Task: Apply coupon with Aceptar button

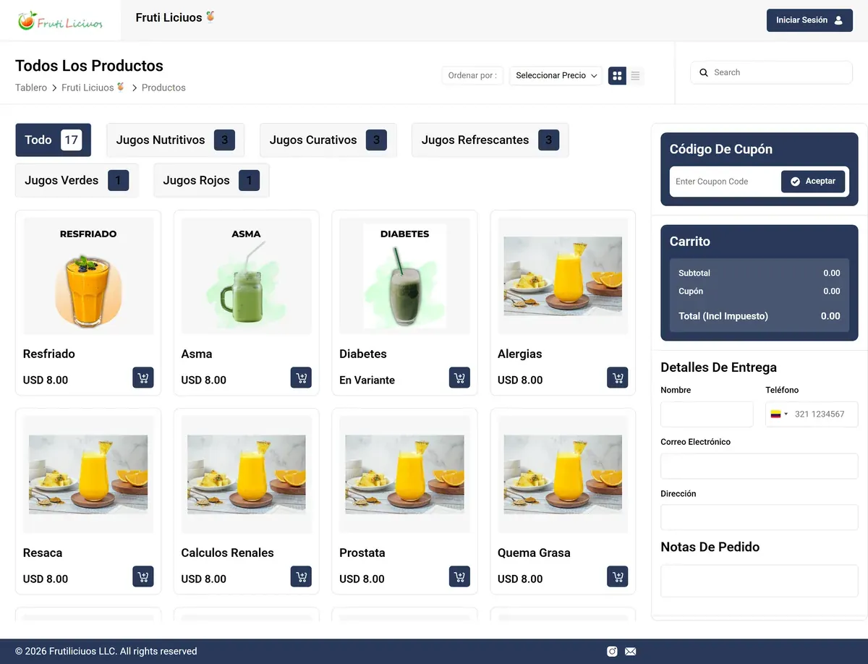Action: pyautogui.click(x=813, y=182)
